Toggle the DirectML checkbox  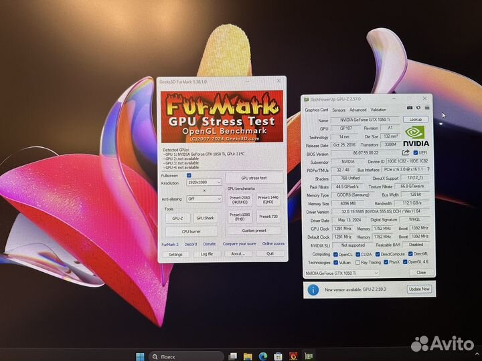point(410,254)
